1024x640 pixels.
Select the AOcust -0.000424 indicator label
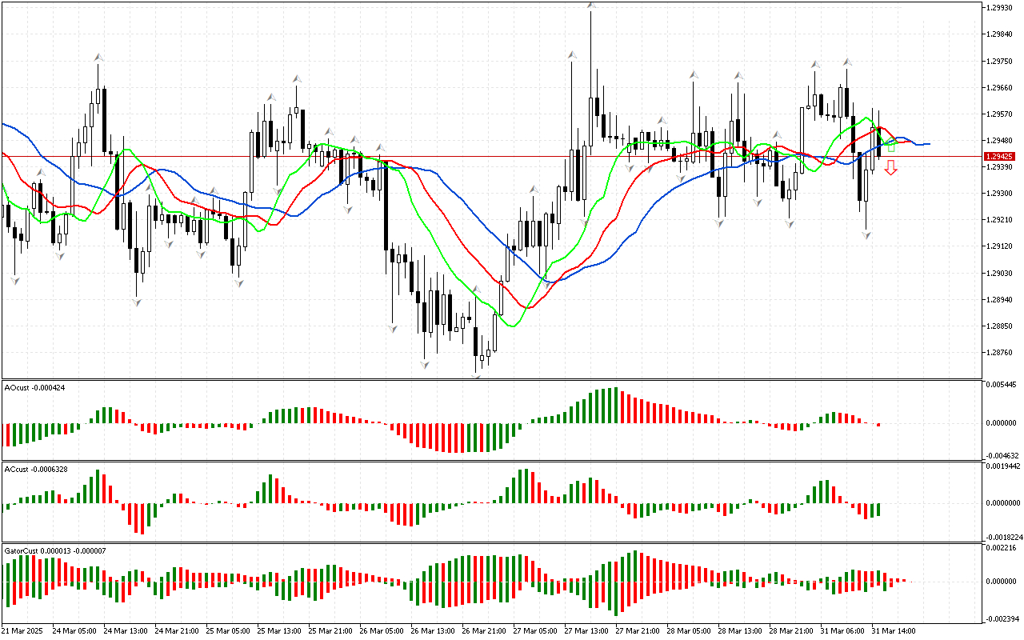pyautogui.click(x=35, y=387)
